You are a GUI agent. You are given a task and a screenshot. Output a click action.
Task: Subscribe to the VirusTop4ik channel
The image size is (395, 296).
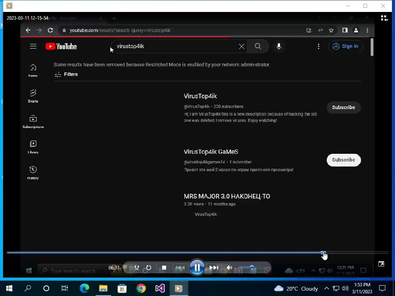pos(344,108)
